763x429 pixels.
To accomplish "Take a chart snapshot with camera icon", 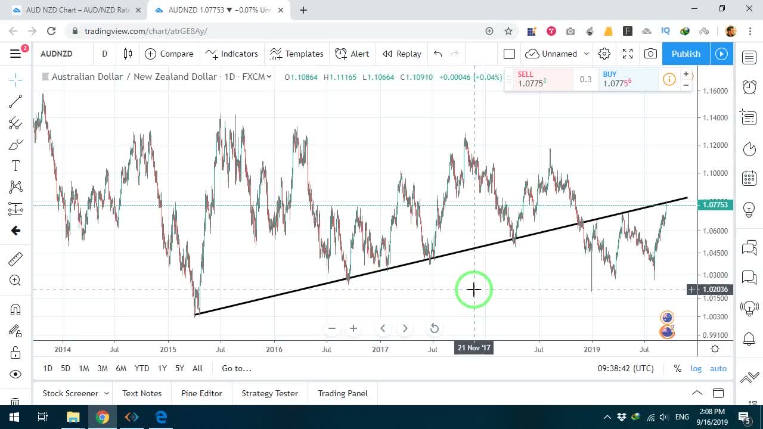I will click(650, 54).
